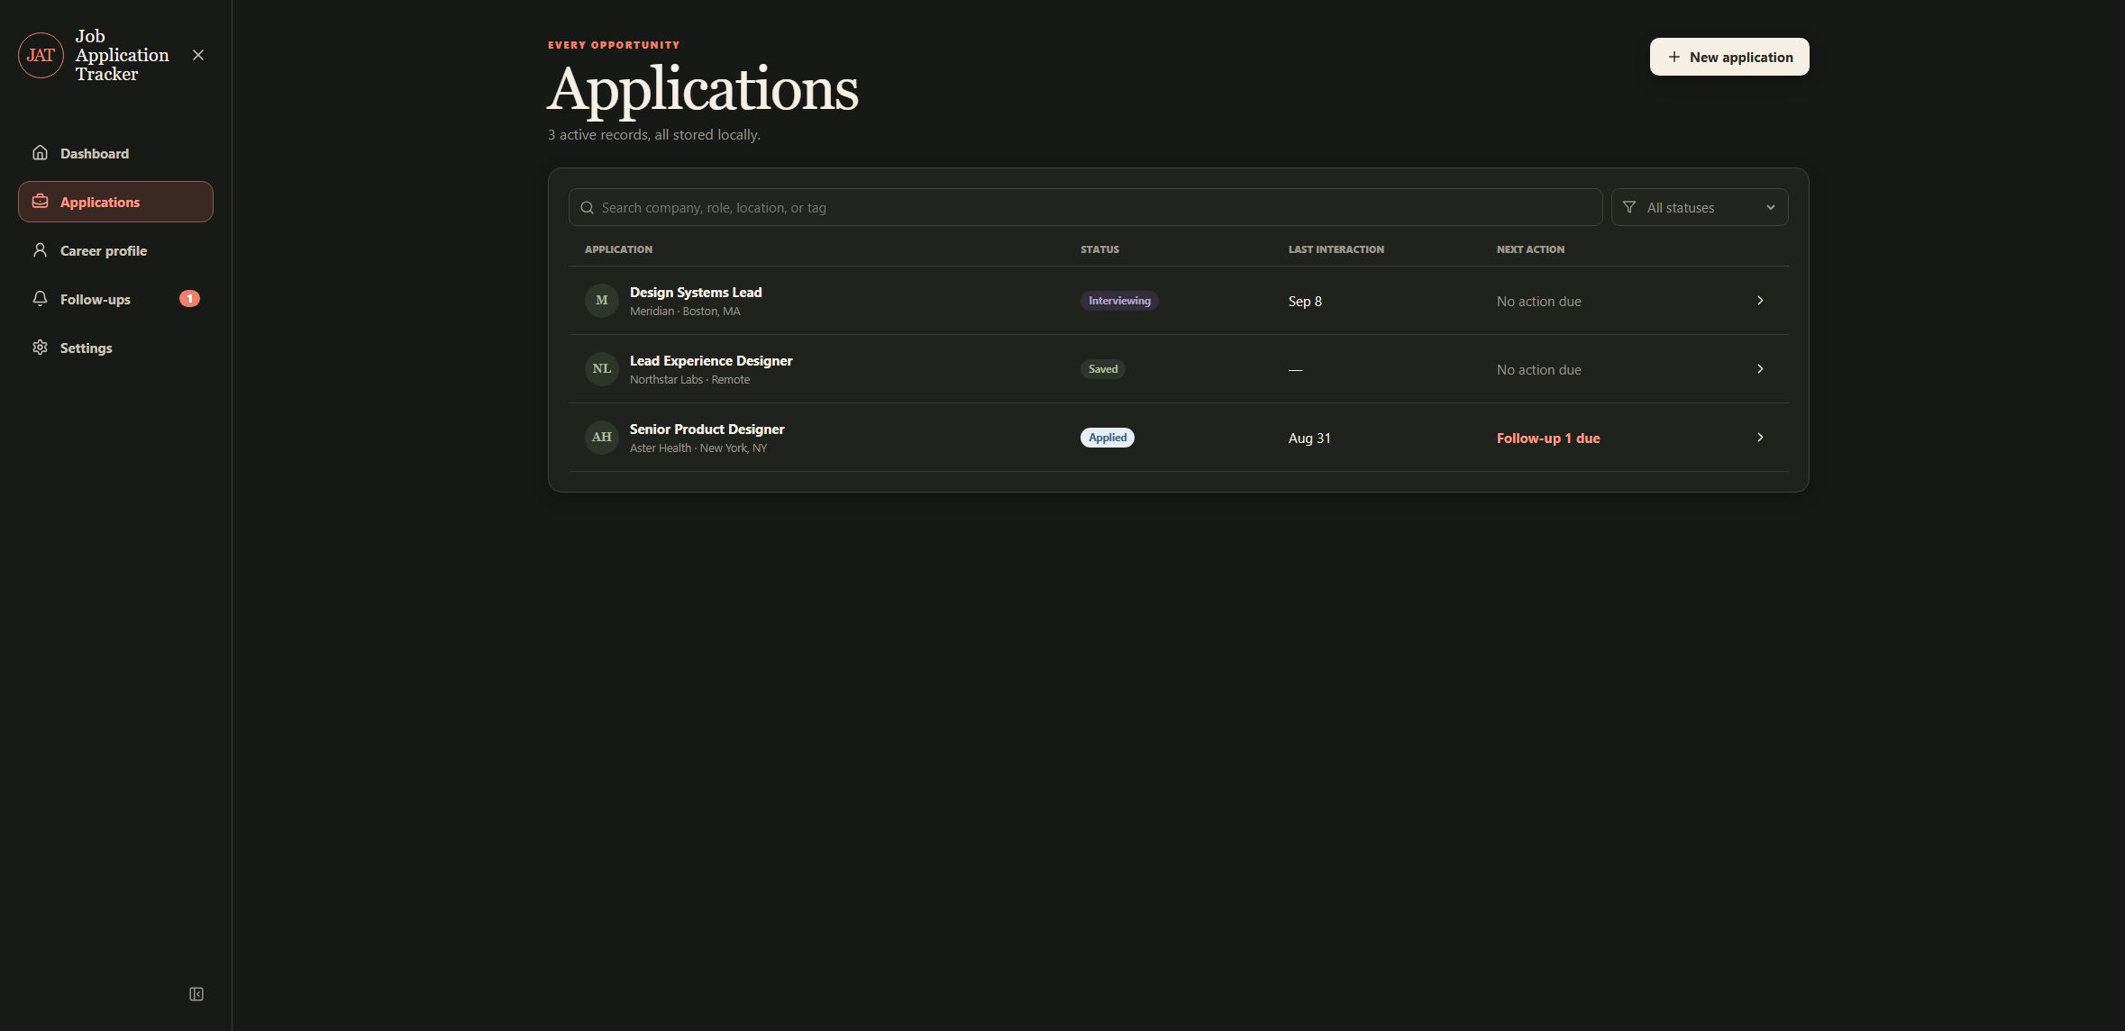Click '3 active records, all stored locally.'
Viewport: 2125px width, 1031px height.
pos(654,134)
